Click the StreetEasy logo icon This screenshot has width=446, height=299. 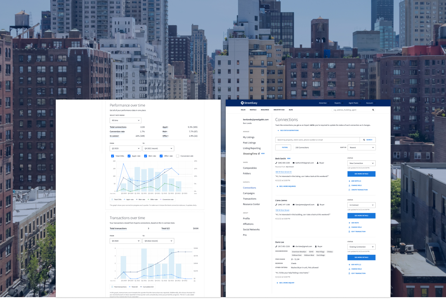(242, 103)
